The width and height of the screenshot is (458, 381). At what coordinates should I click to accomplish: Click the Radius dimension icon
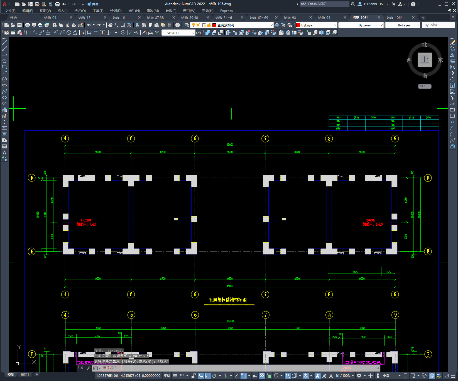coord(56,33)
